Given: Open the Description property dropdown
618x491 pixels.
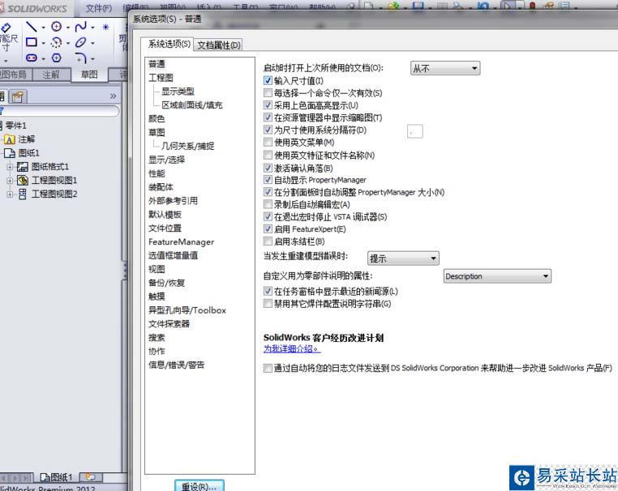Looking at the screenshot, I should 497,276.
